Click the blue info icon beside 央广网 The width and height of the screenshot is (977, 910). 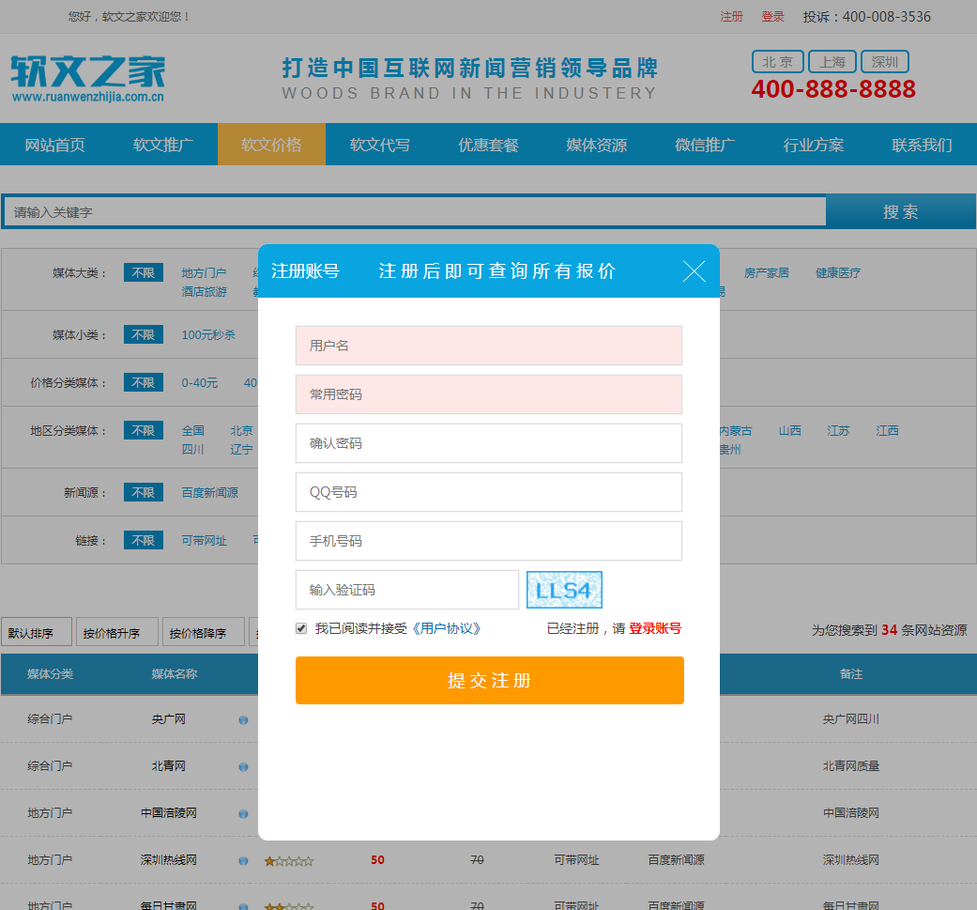coord(243,720)
